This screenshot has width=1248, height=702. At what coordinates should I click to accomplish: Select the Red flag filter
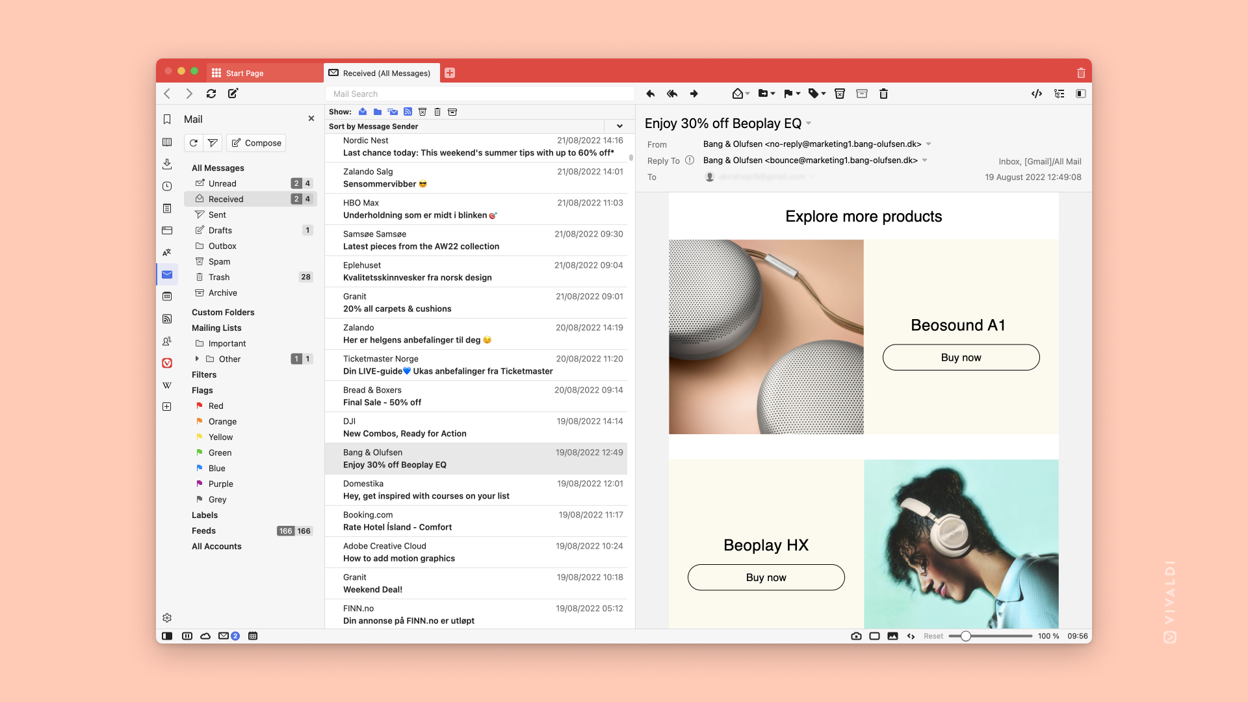(x=250, y=406)
